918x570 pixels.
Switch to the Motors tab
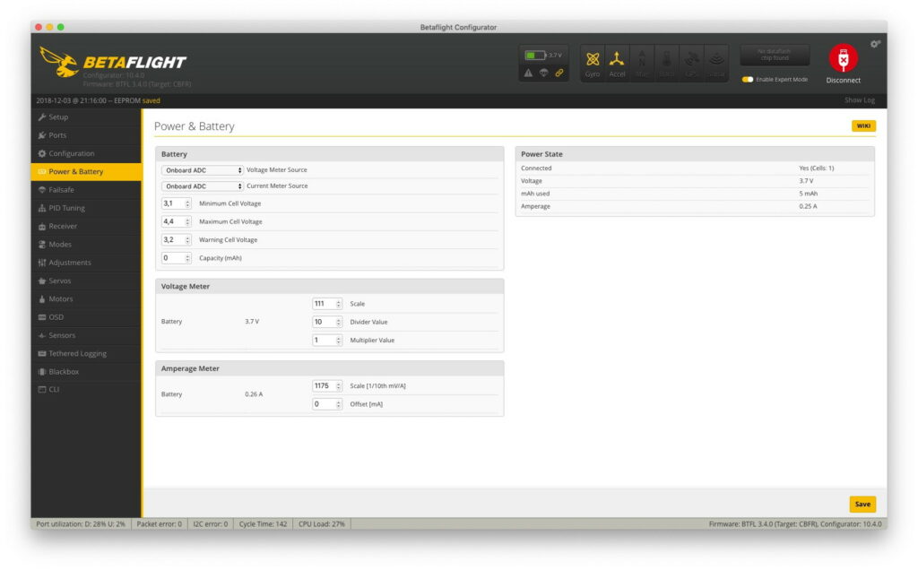61,298
